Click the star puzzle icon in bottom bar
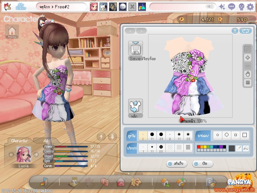 tap(136, 182)
